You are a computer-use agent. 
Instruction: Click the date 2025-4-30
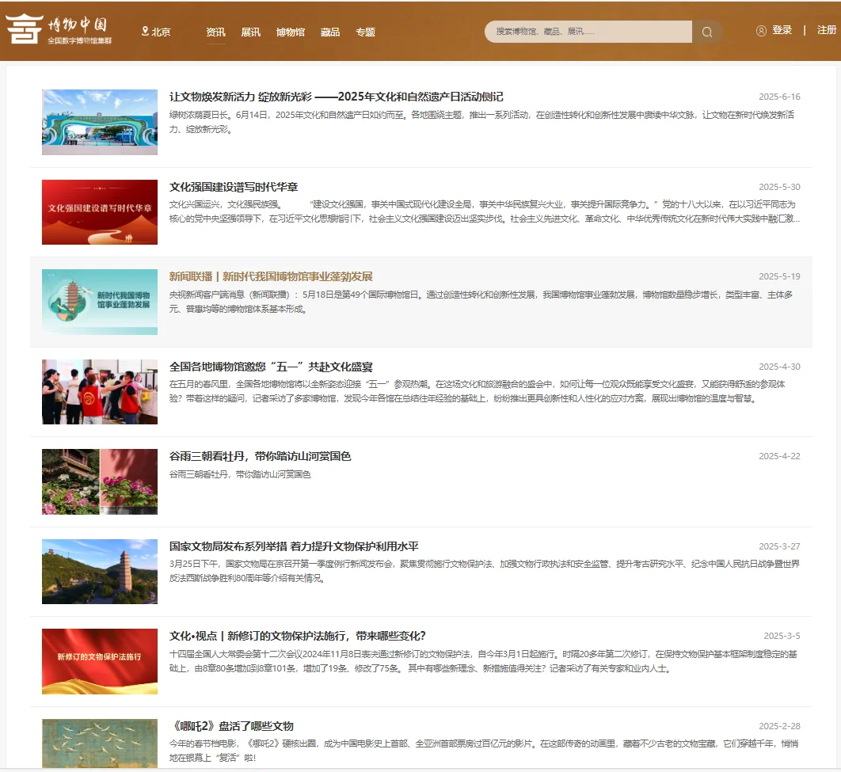[779, 367]
